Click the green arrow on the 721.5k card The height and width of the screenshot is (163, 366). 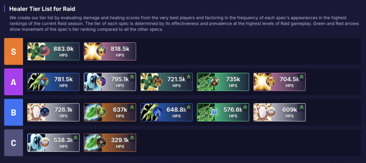188,77
